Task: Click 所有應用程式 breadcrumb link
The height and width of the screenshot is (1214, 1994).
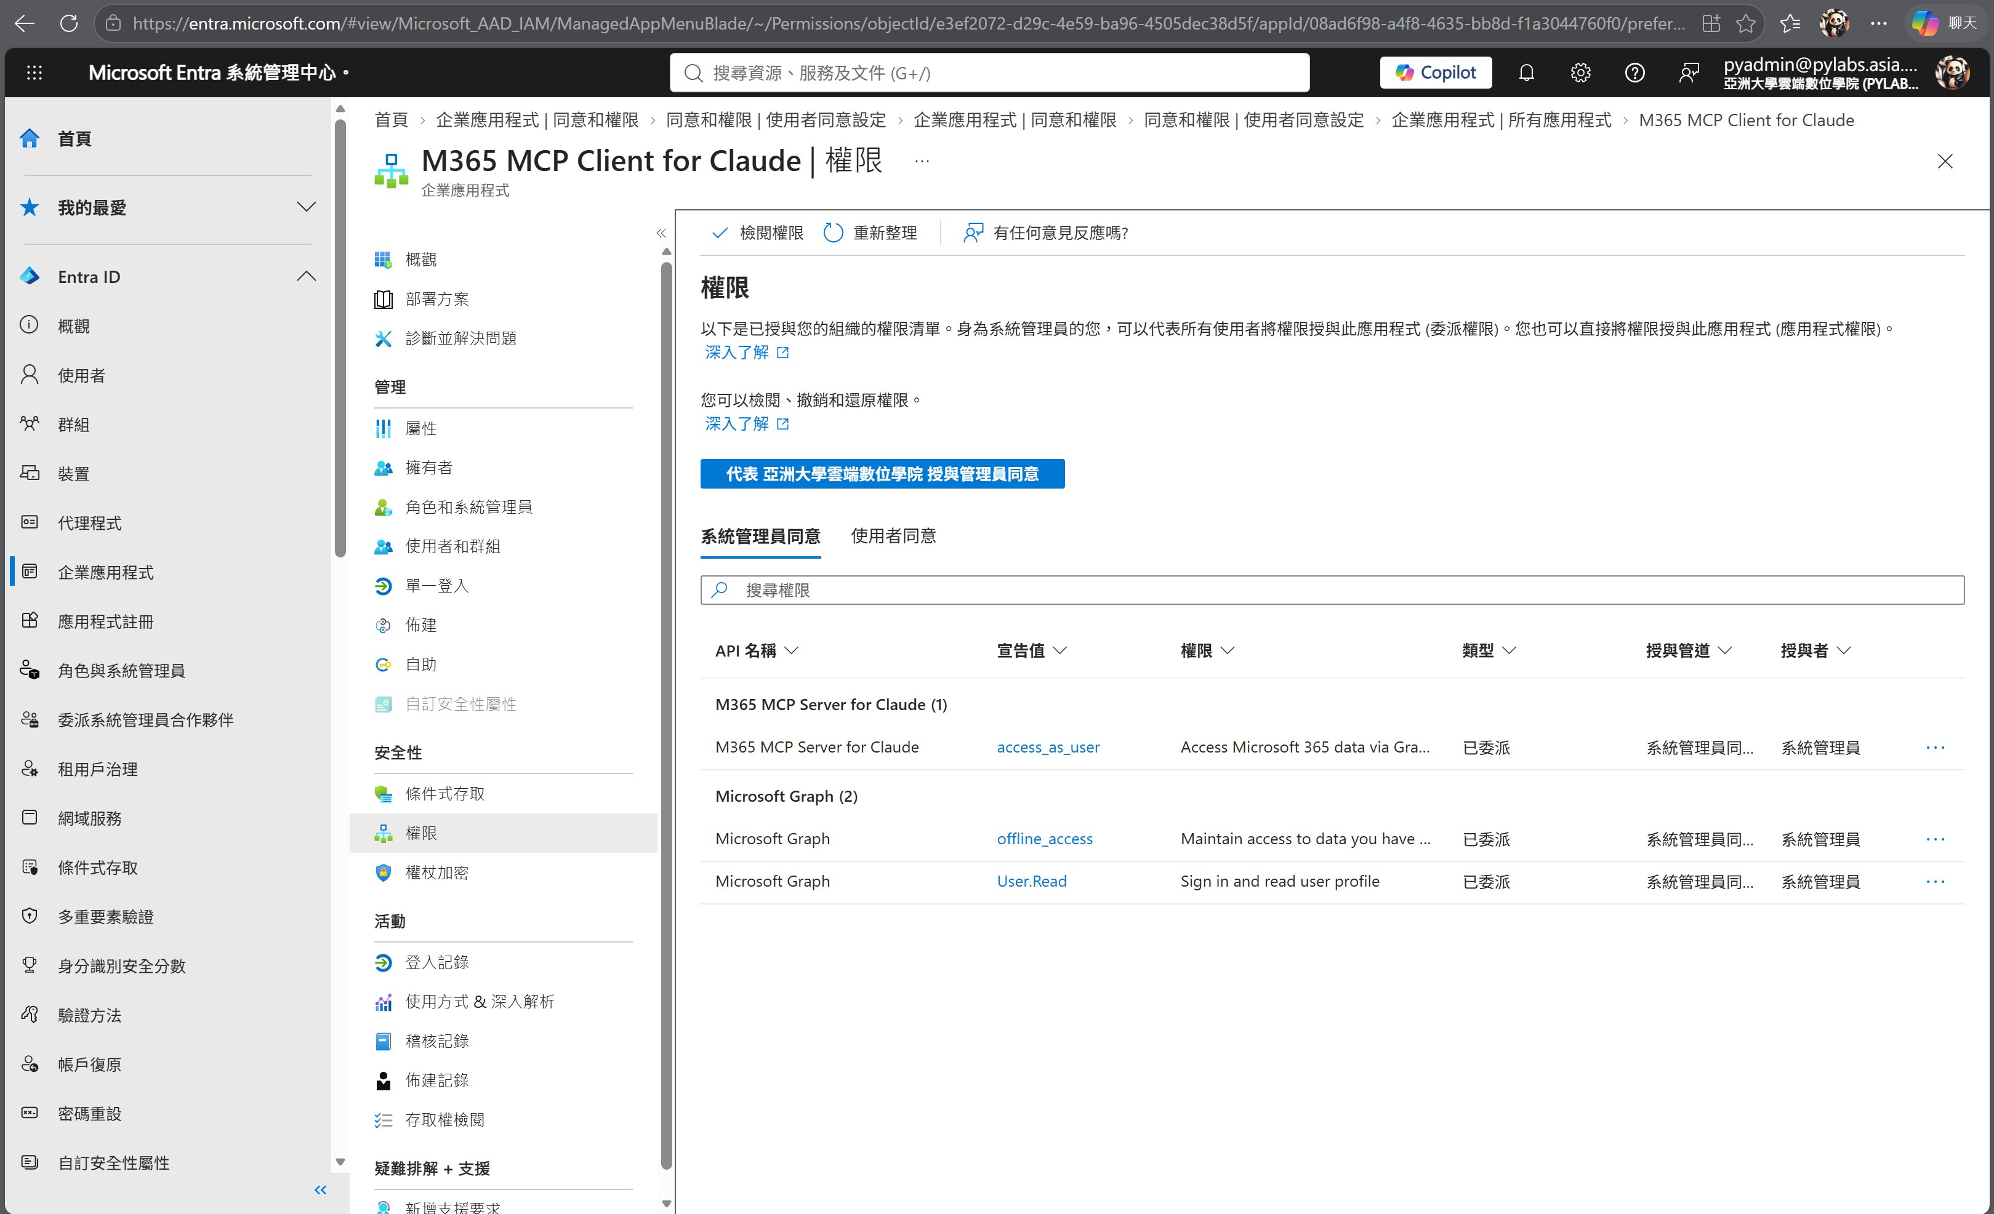Action: tap(1501, 120)
